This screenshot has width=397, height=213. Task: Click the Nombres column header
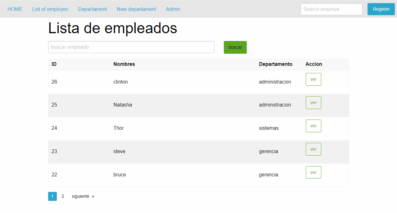pos(124,64)
